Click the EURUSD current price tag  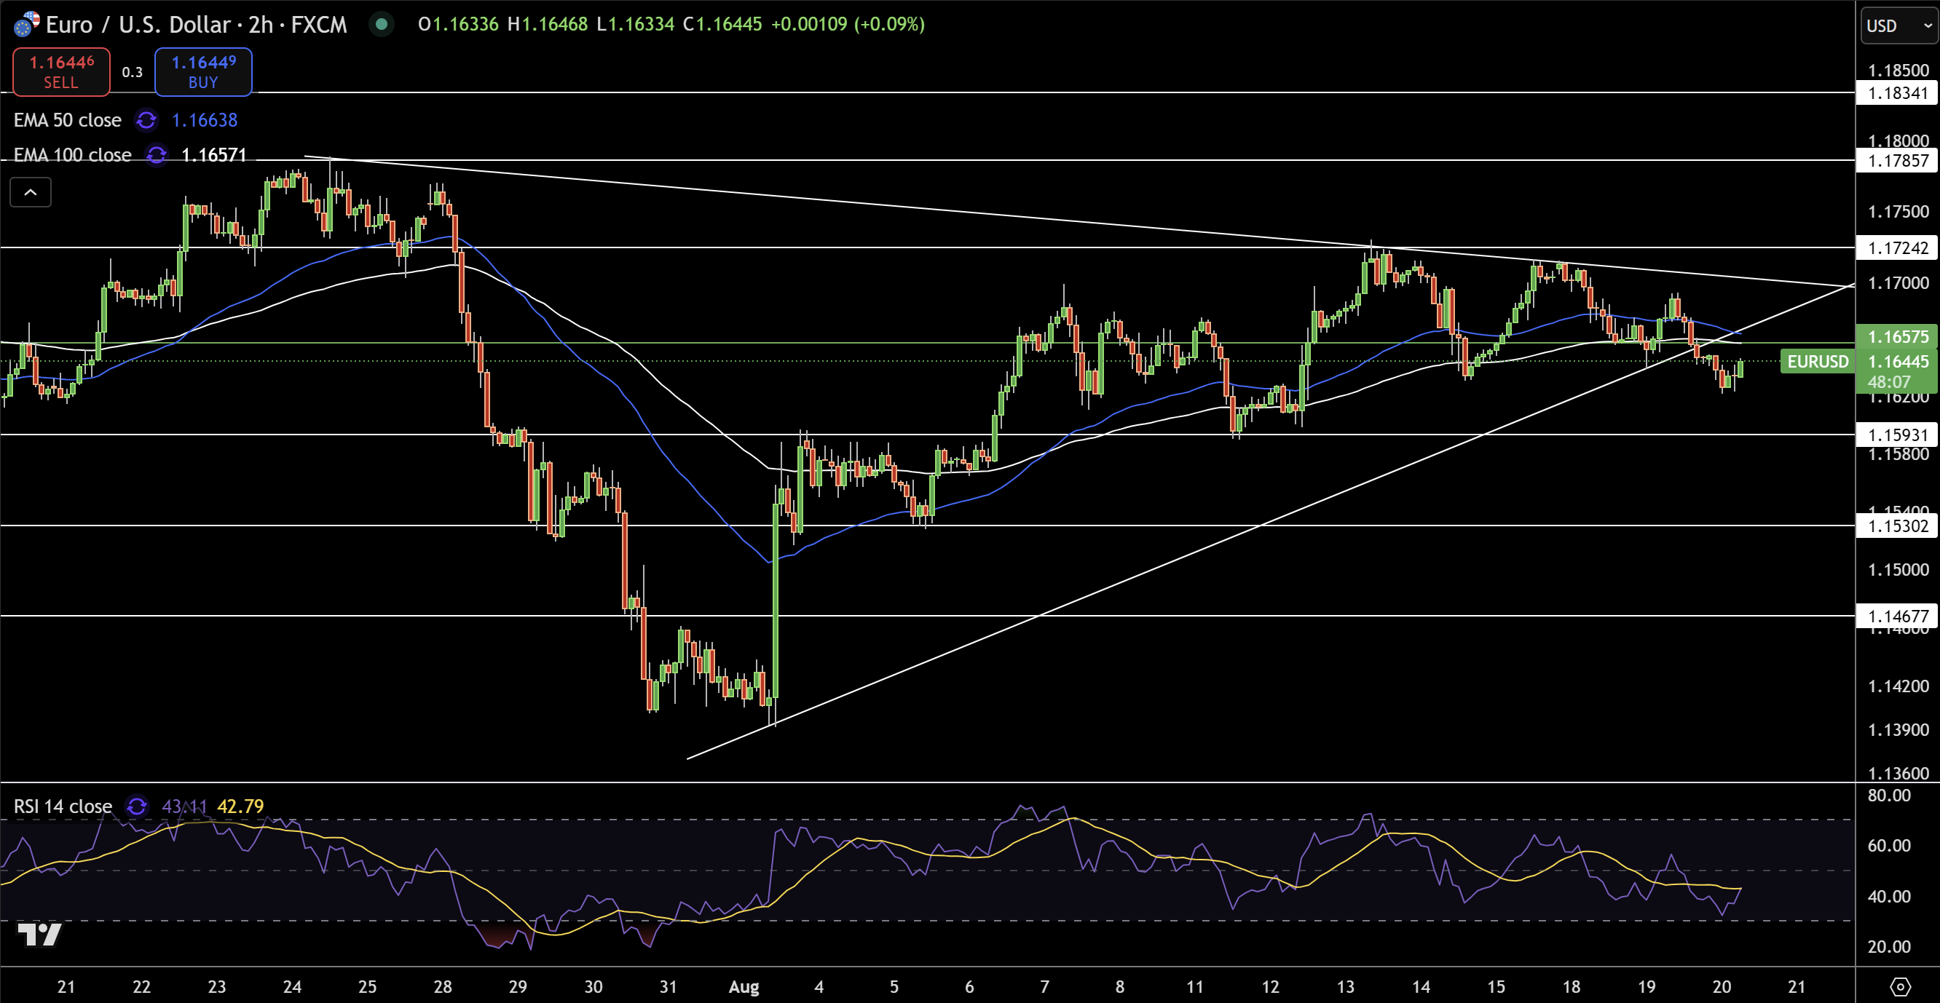1817,362
